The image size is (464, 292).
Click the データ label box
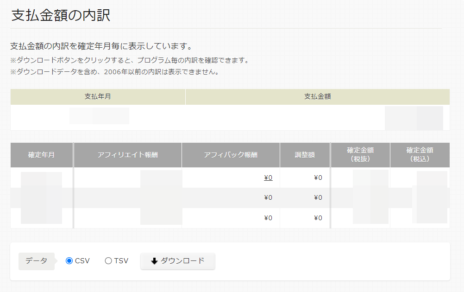36,260
